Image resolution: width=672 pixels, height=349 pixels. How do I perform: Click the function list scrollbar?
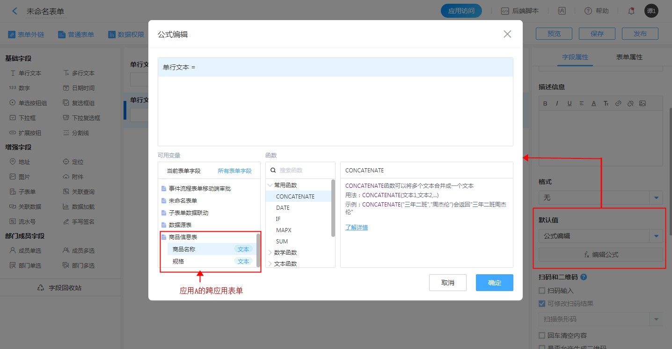333,208
